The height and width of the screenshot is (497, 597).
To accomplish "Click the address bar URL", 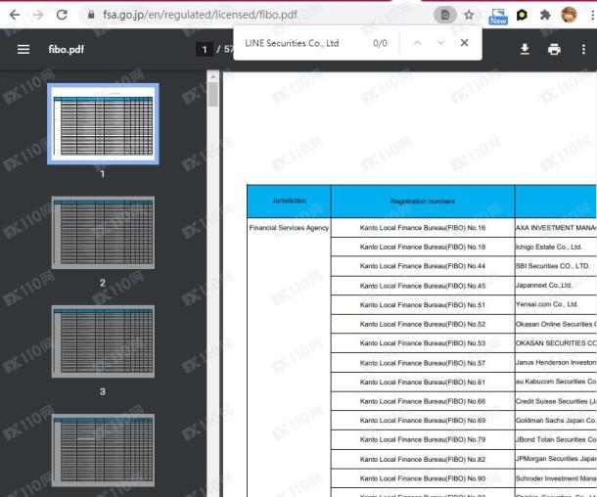I will tap(215, 15).
